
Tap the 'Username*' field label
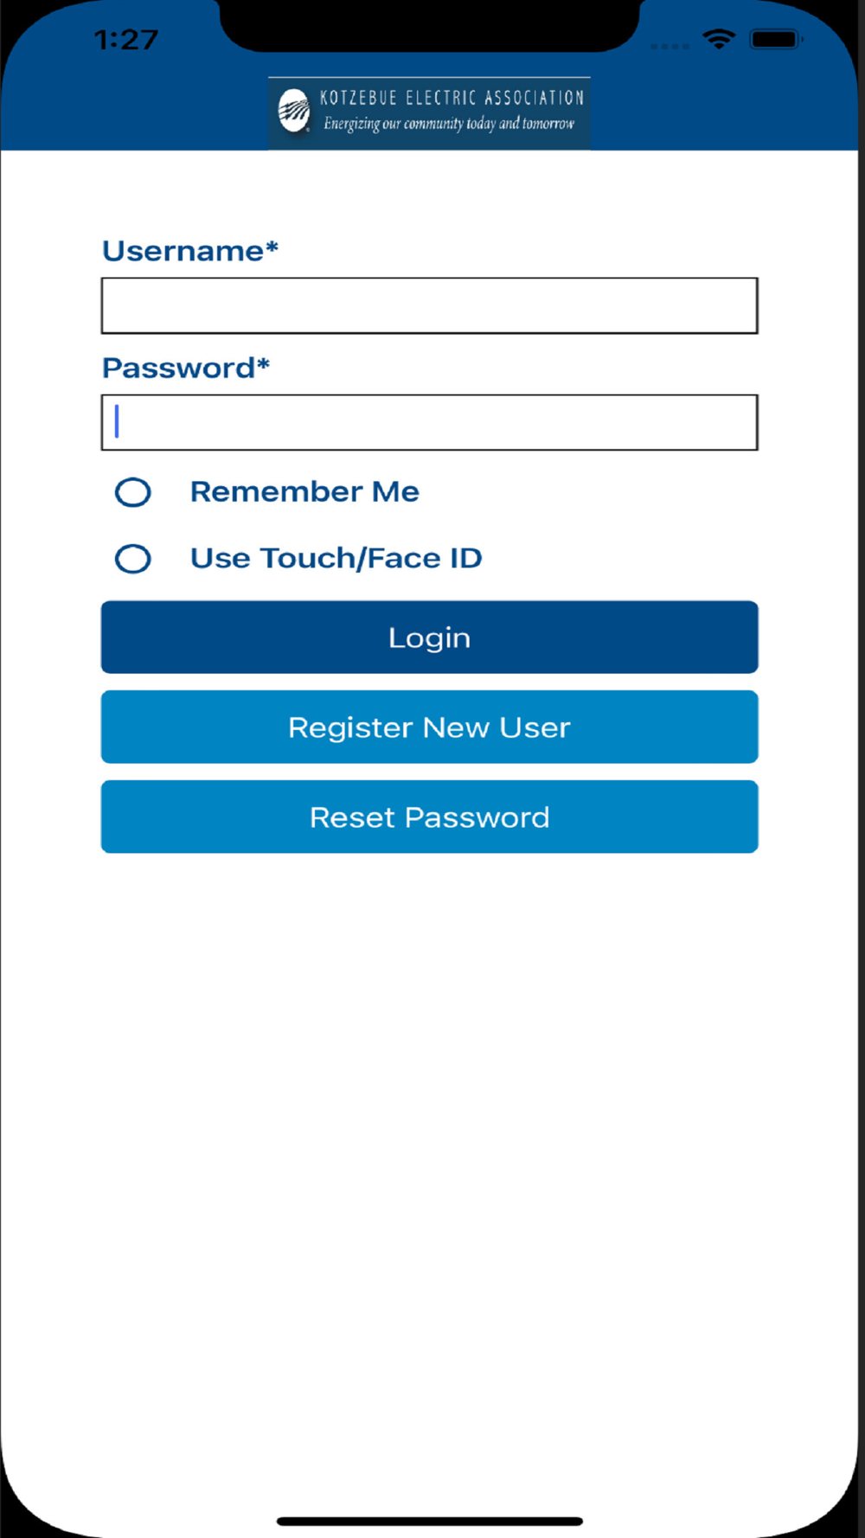190,251
